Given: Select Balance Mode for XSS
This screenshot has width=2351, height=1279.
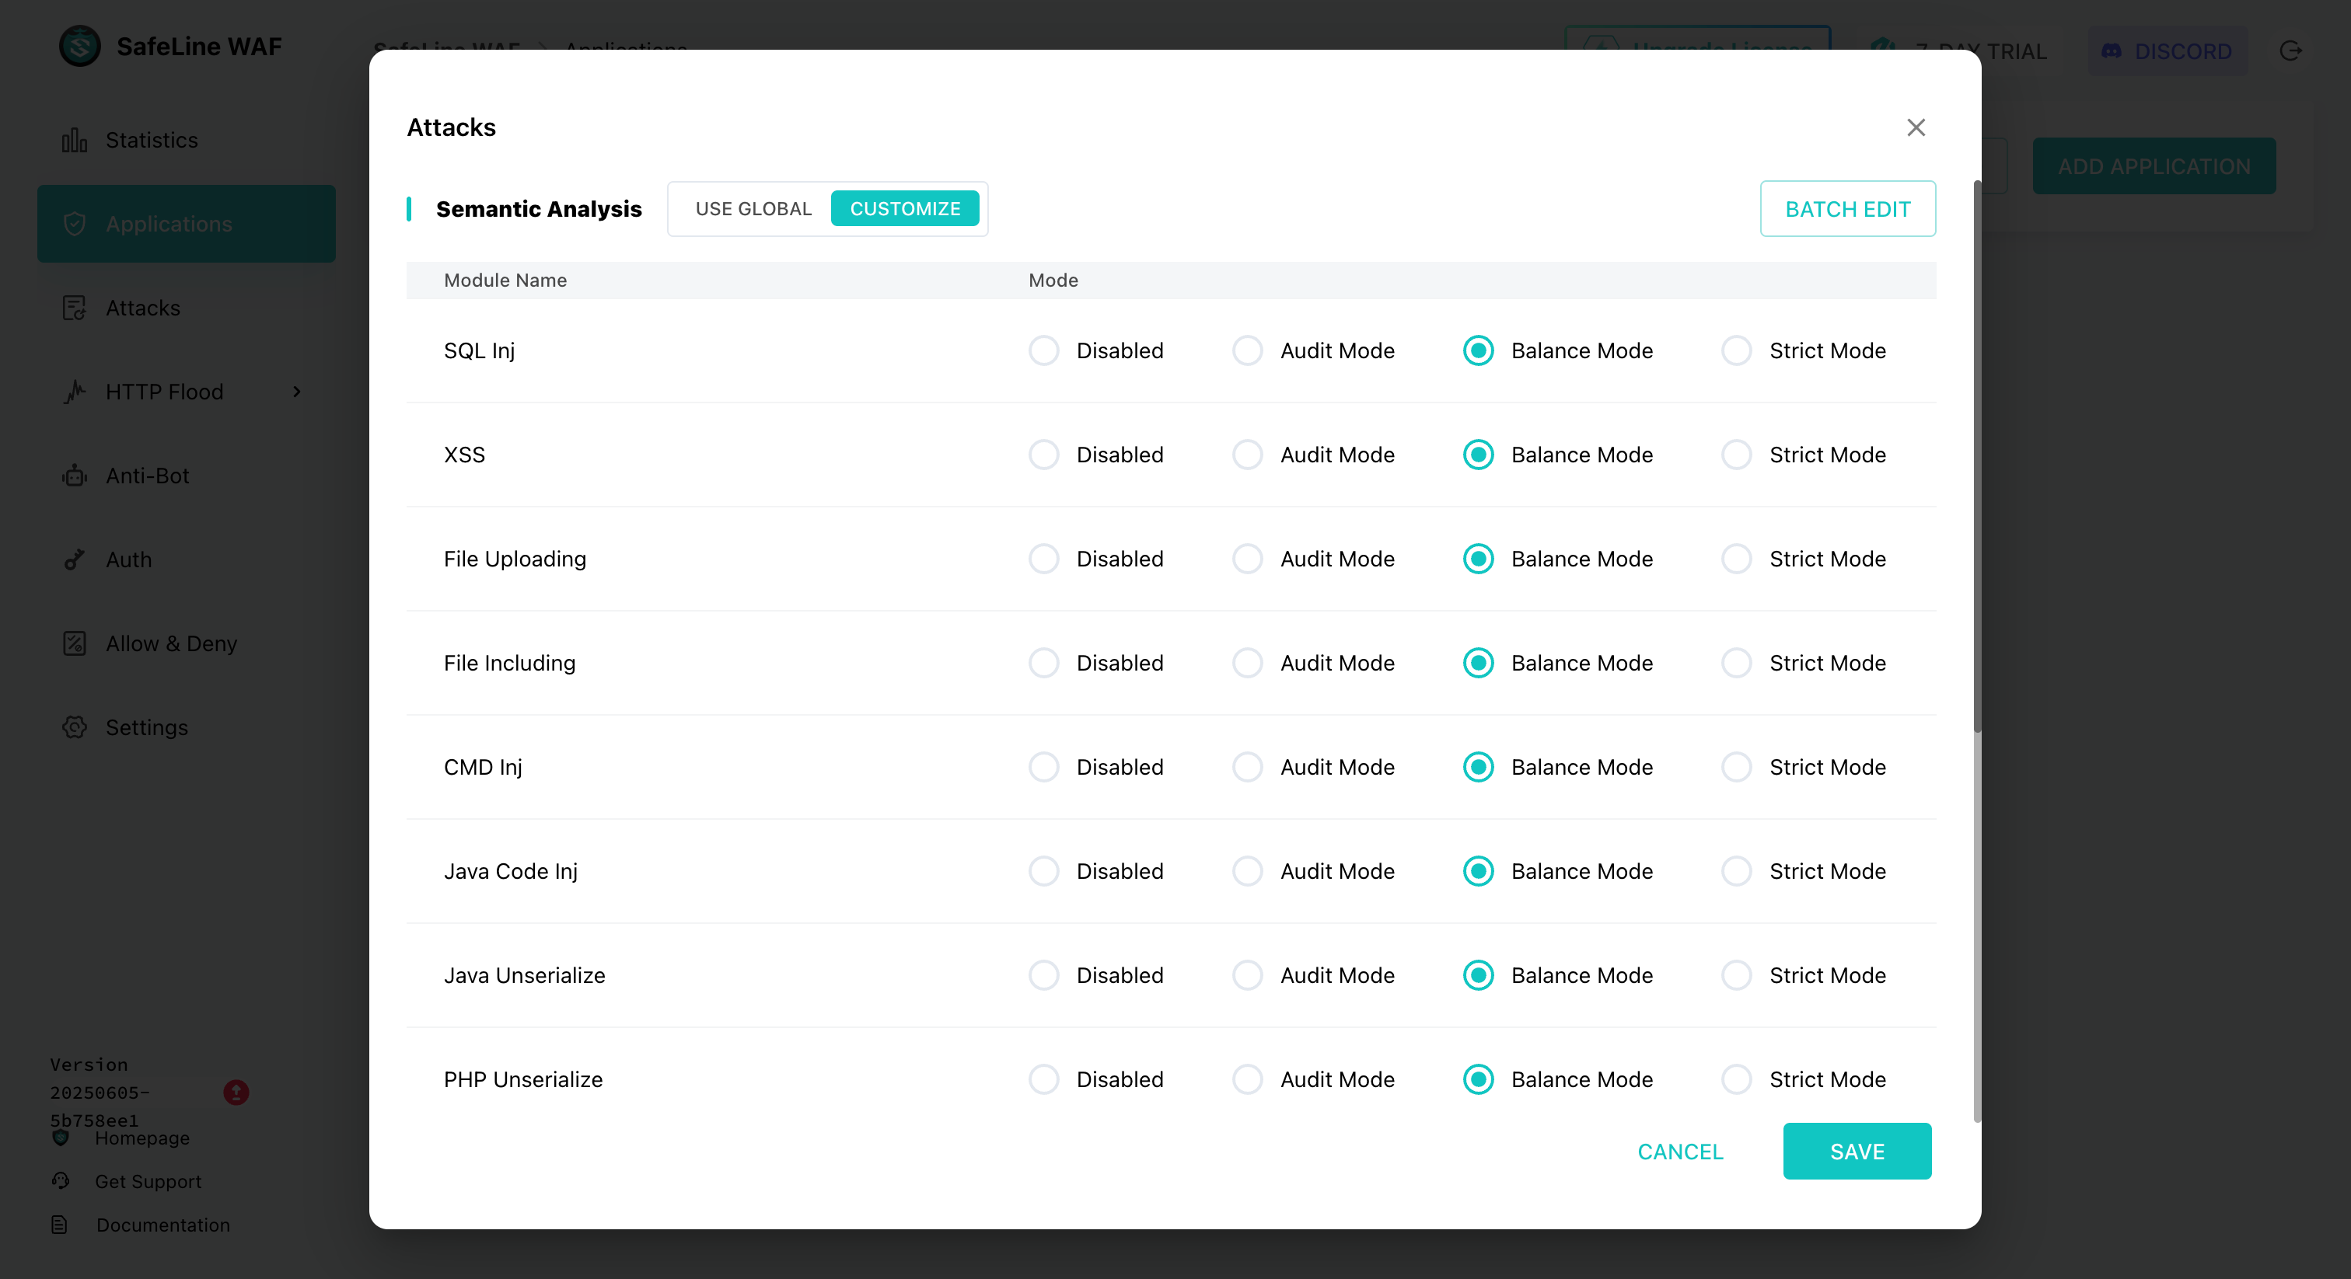Looking at the screenshot, I should pyautogui.click(x=1478, y=455).
